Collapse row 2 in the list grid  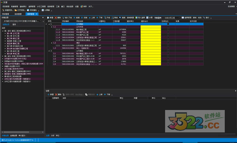(x=49, y=51)
